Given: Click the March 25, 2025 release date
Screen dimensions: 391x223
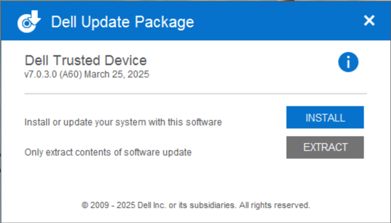Looking at the screenshot, I should (117, 75).
